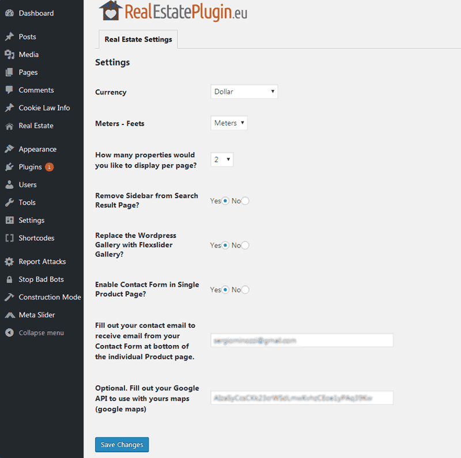The height and width of the screenshot is (458, 461).
Task: Click the Plugins plug icon
Action: [x=9, y=167]
